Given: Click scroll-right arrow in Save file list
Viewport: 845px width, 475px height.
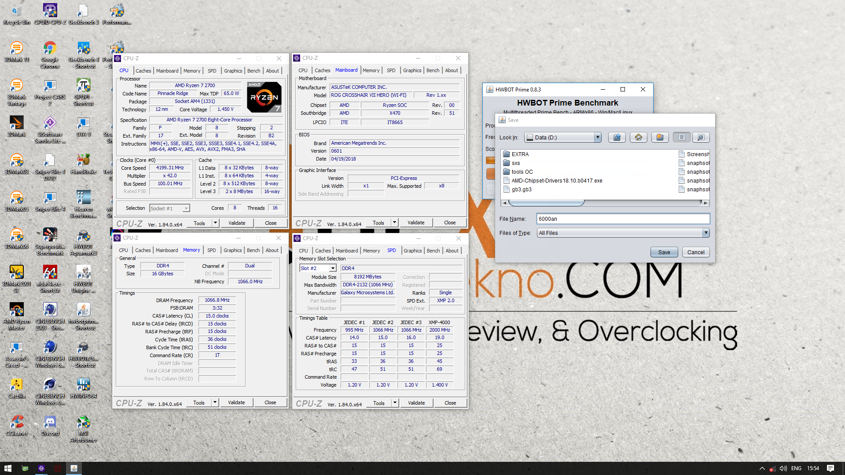Looking at the screenshot, I should 705,203.
